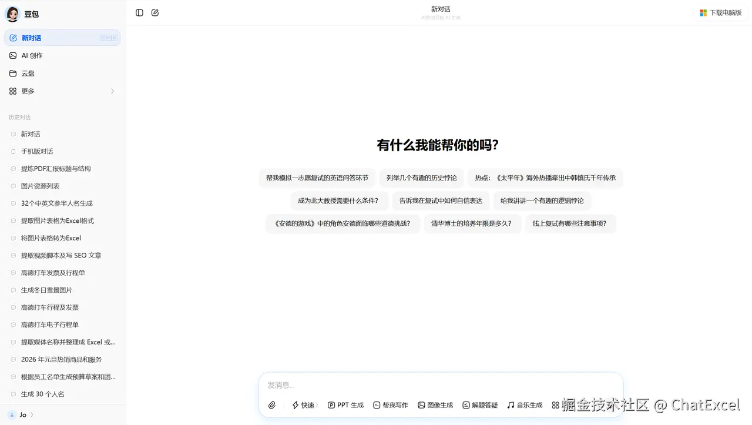Screen dimensions: 752x425
Task: Expand the 更多 chevron arrow
Action: pos(112,91)
